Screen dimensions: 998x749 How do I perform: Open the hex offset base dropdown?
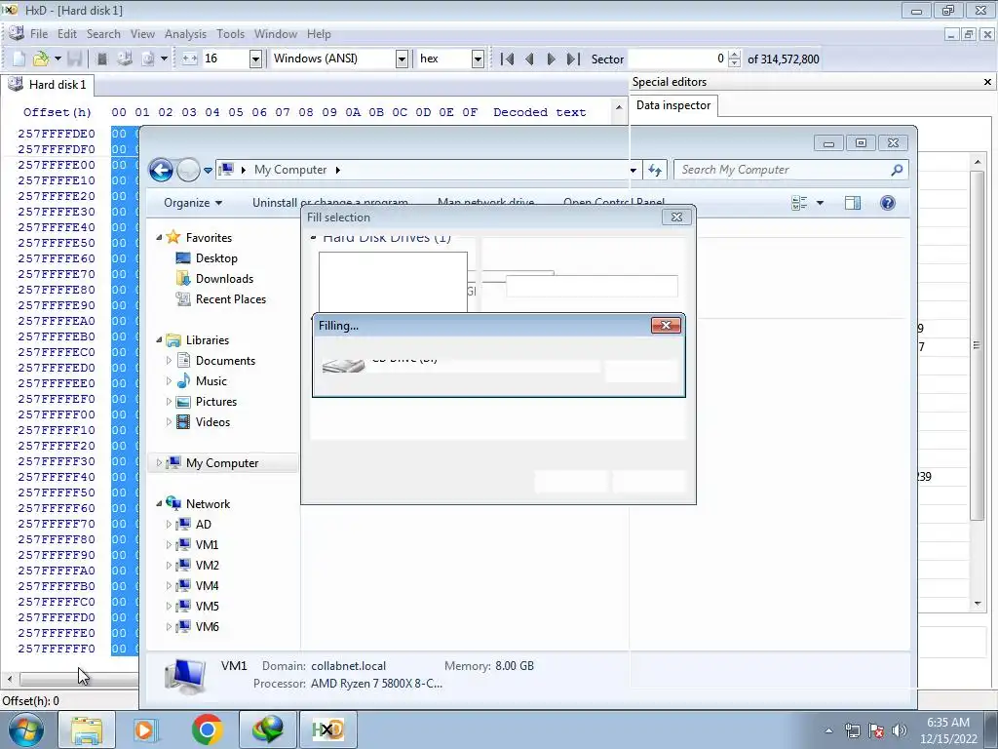pos(478,59)
